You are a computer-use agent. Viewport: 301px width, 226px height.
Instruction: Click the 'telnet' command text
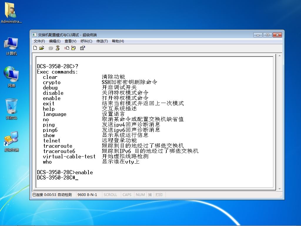coord(52,141)
